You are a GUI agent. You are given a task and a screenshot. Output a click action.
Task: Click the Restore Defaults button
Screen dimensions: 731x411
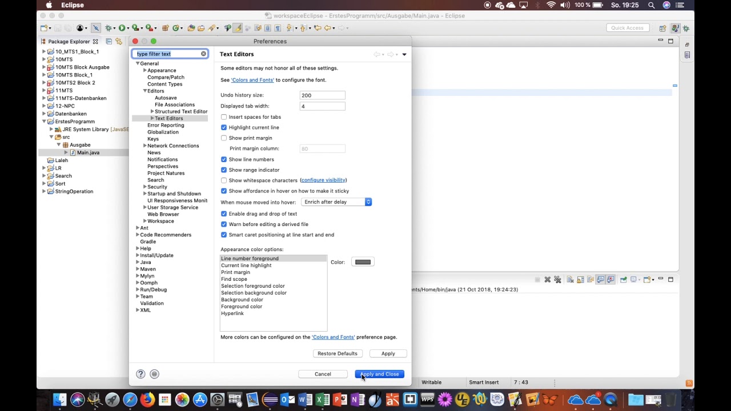coord(338,353)
